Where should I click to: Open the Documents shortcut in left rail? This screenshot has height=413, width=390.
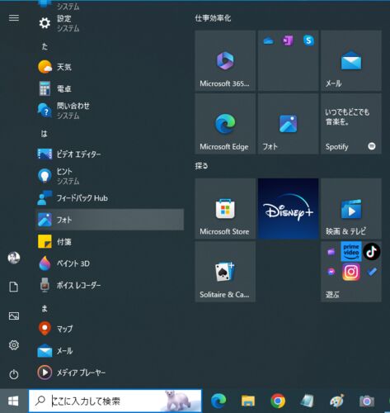click(x=14, y=287)
